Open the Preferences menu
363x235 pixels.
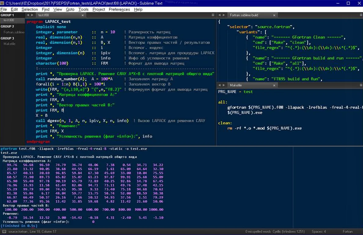(119, 9)
